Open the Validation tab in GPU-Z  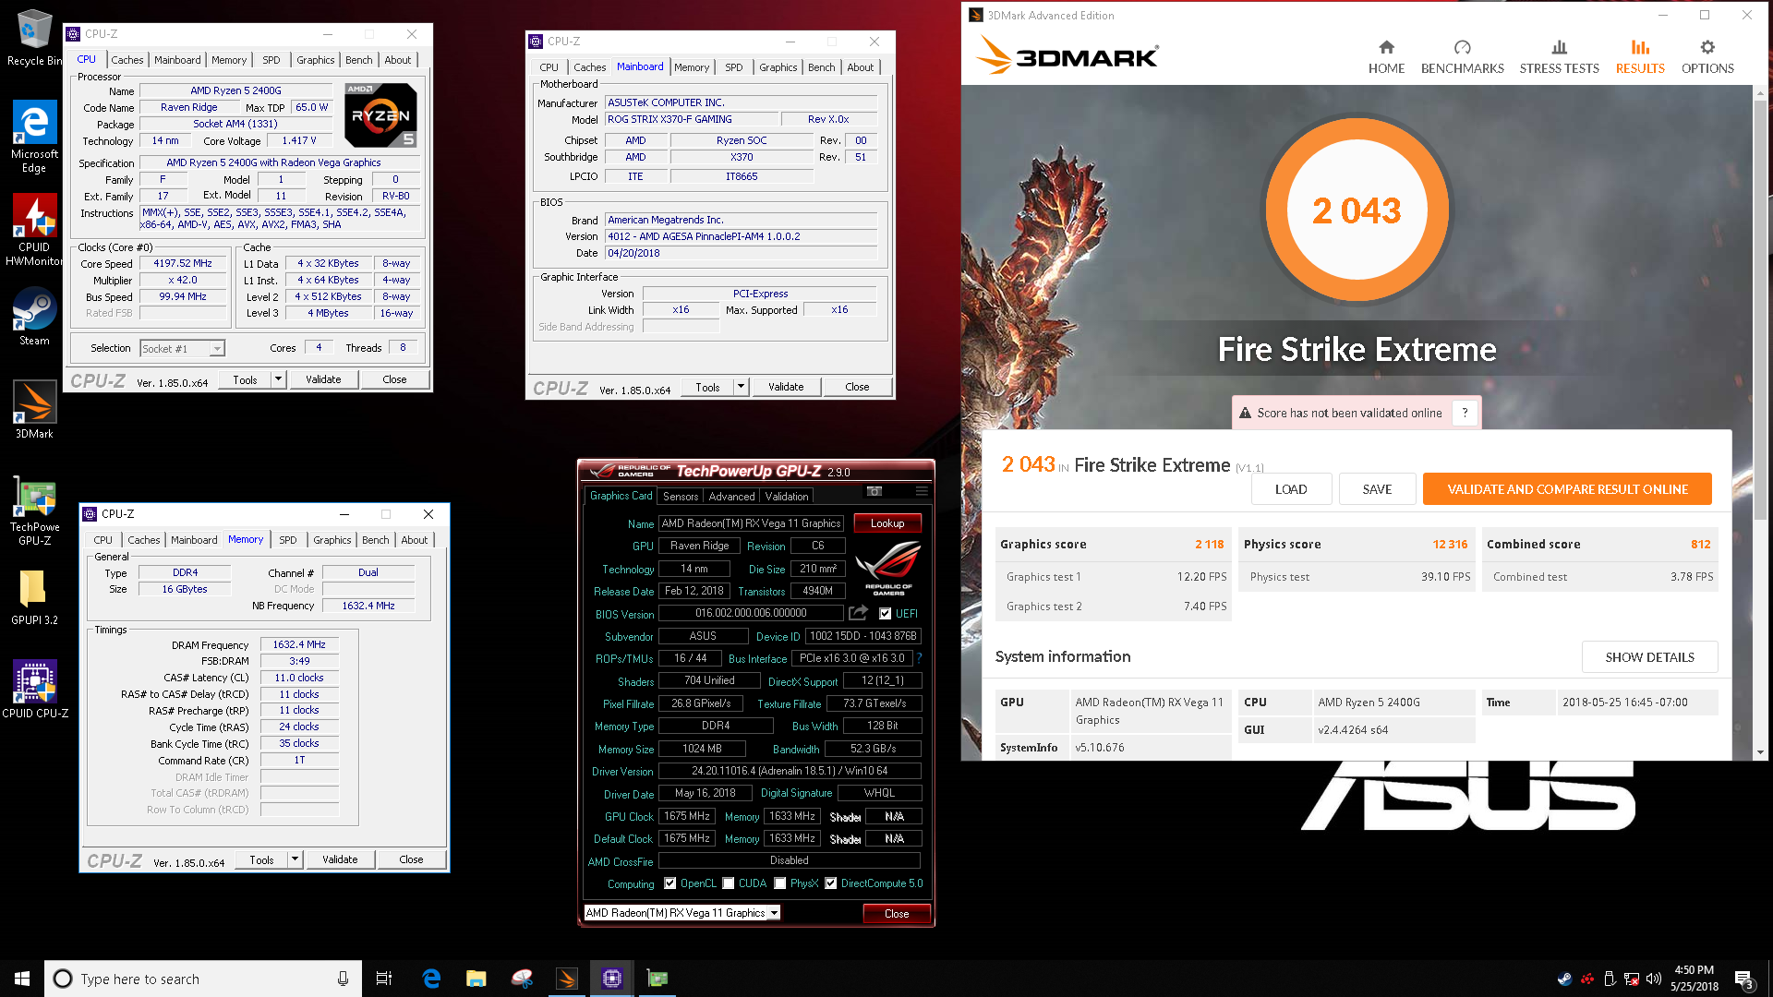787,497
